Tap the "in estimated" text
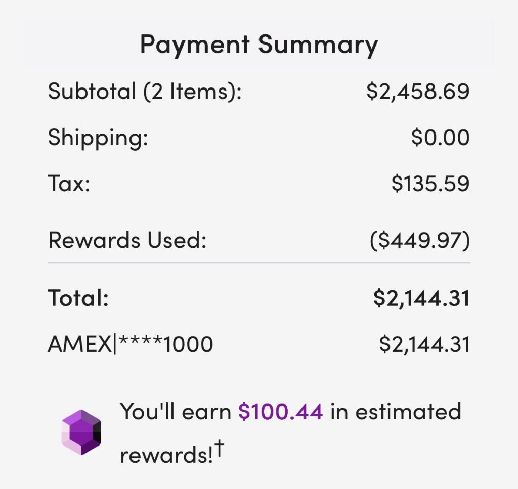 (x=396, y=412)
